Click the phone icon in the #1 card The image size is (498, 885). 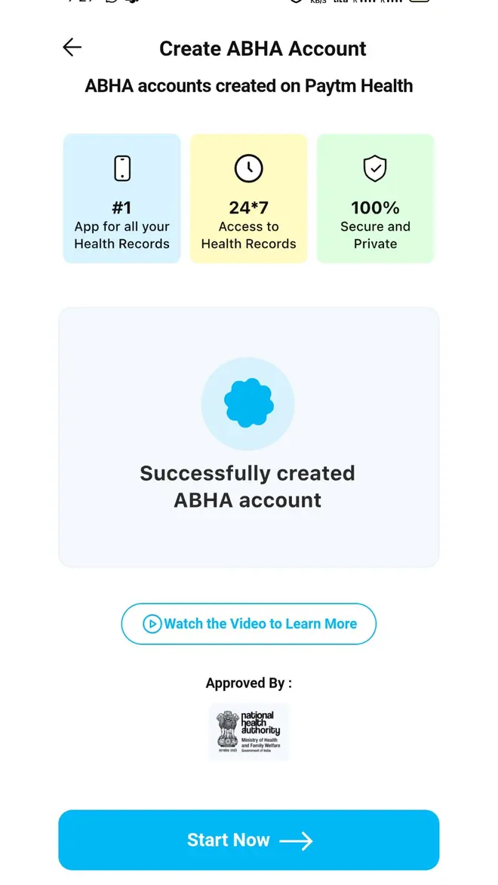122,168
